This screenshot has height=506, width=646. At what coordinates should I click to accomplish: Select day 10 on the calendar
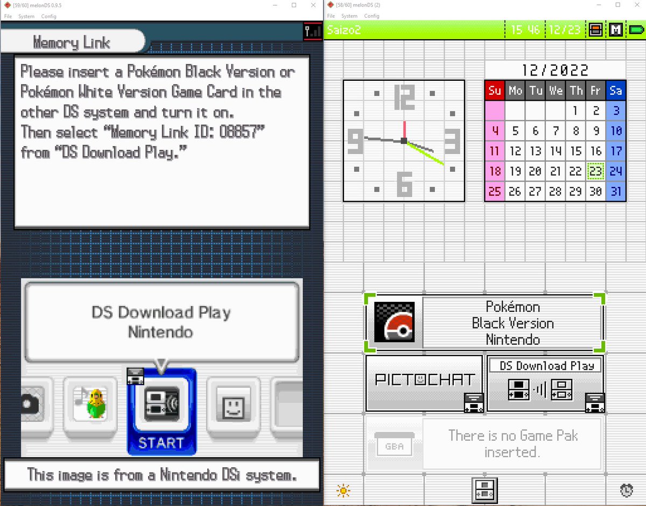[x=616, y=131]
